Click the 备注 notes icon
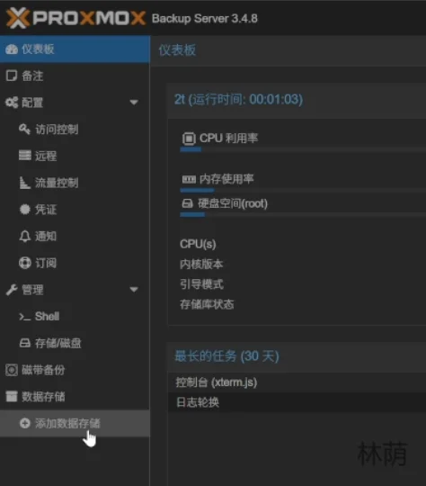 12,76
